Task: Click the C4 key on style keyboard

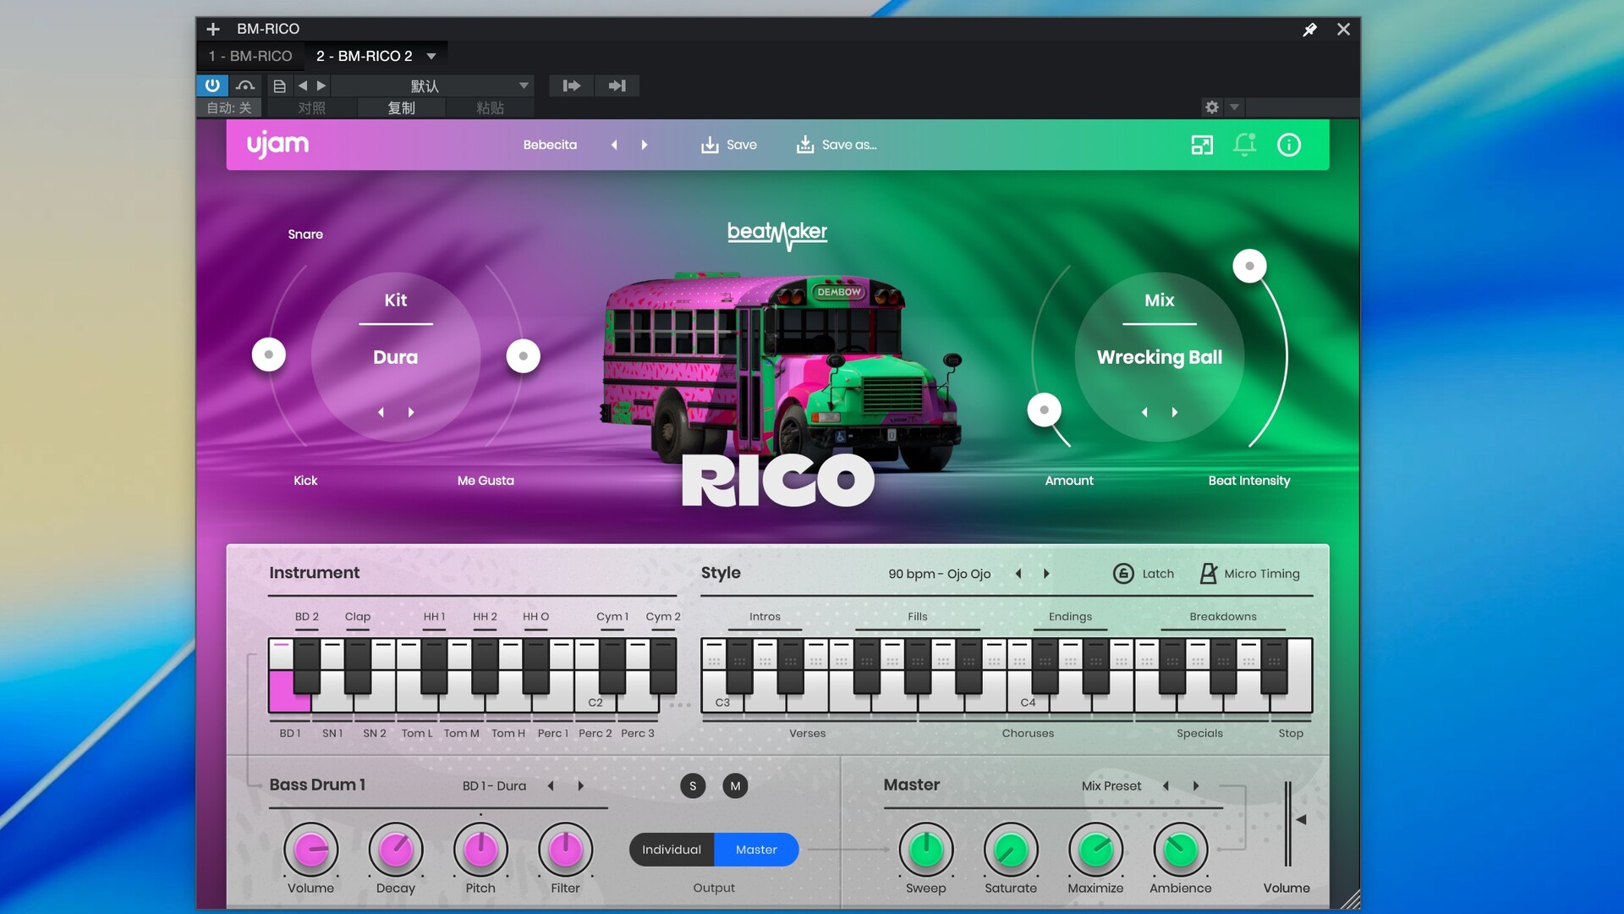Action: coord(1028,701)
